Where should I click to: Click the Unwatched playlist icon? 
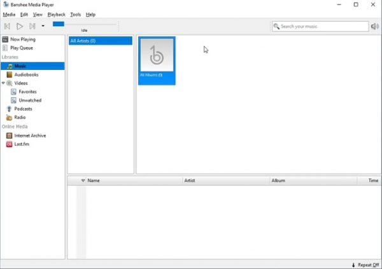[x=14, y=100]
